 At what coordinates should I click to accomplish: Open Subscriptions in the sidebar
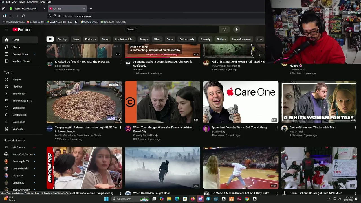tap(20, 54)
